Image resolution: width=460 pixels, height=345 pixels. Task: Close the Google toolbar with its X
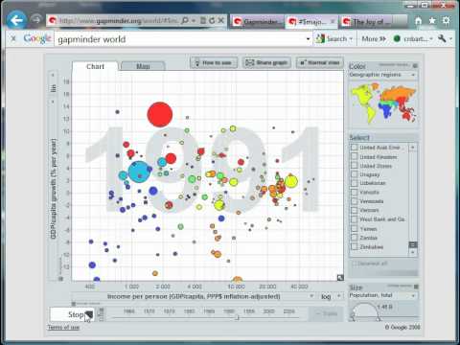[13, 39]
